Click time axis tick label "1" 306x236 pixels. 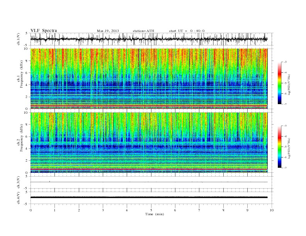[54, 210]
